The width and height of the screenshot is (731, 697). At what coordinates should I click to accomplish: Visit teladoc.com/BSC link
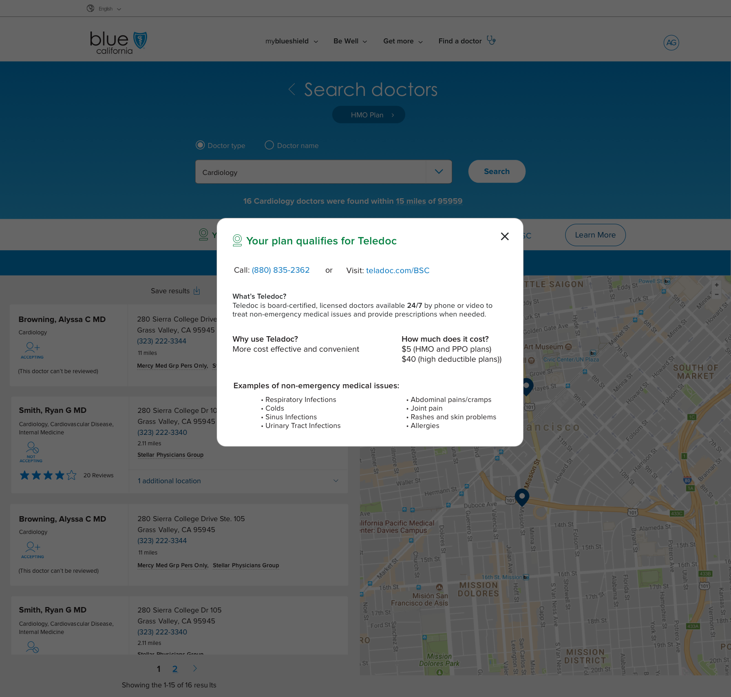coord(398,270)
